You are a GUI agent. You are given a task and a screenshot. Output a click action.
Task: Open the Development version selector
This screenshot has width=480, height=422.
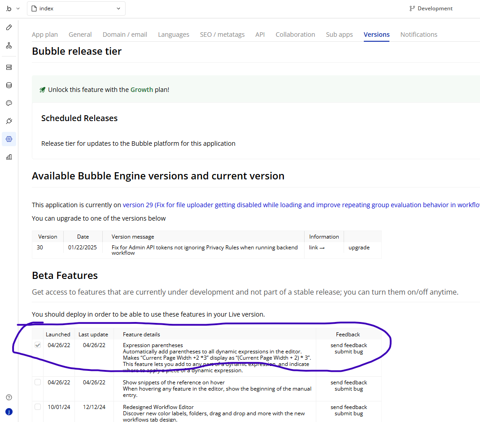click(431, 9)
